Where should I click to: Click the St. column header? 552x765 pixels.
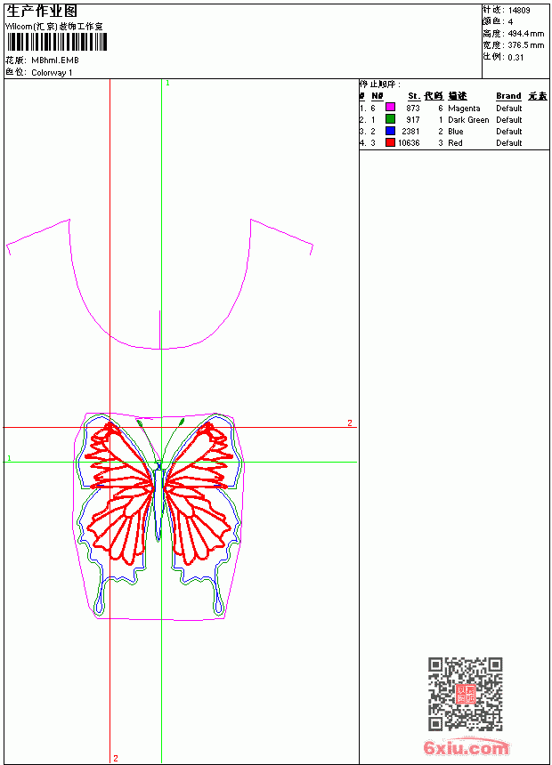(x=414, y=96)
